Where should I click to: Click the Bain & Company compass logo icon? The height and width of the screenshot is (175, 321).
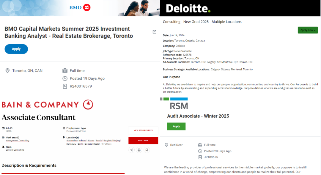(88, 104)
